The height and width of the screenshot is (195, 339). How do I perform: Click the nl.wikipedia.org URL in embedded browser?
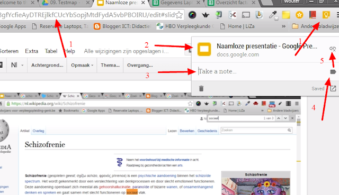(x=48, y=104)
